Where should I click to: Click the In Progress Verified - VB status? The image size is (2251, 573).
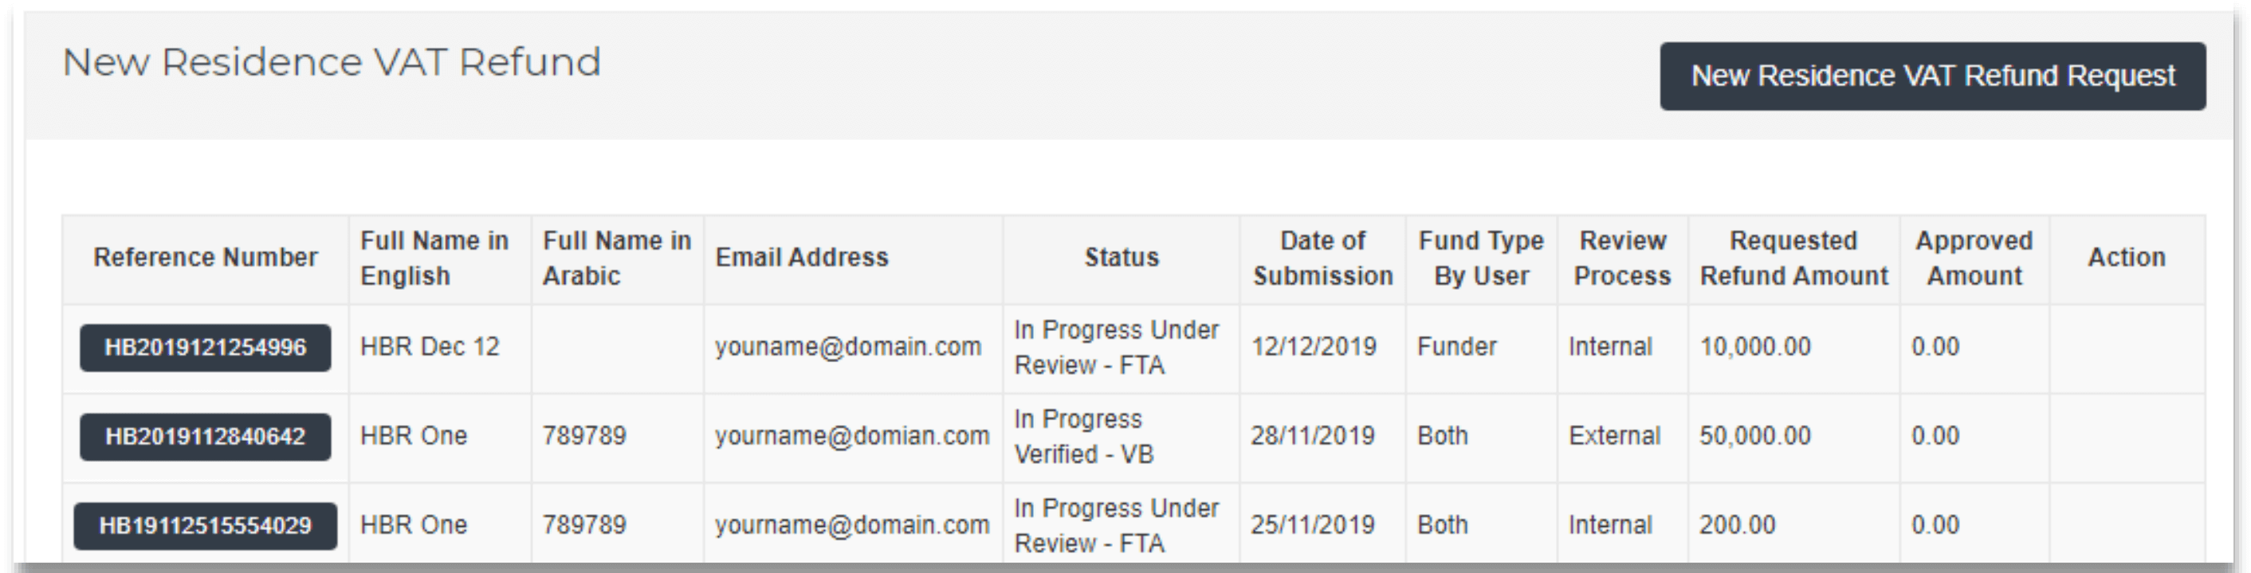coord(1083,437)
